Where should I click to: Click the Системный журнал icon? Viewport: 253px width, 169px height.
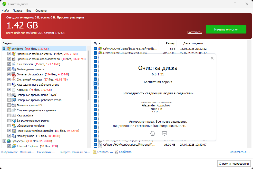(x=14, y=79)
